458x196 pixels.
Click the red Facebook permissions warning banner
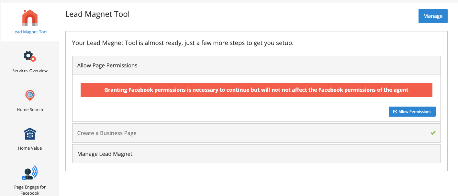tap(256, 90)
